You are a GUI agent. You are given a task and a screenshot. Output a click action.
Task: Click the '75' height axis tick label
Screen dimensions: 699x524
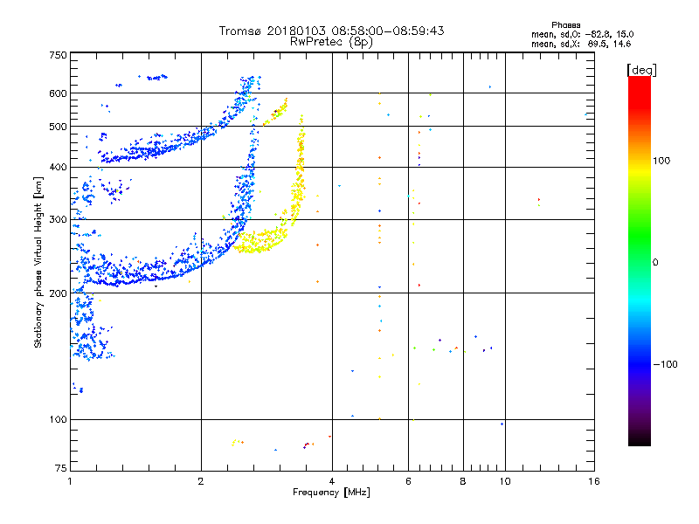pos(61,468)
